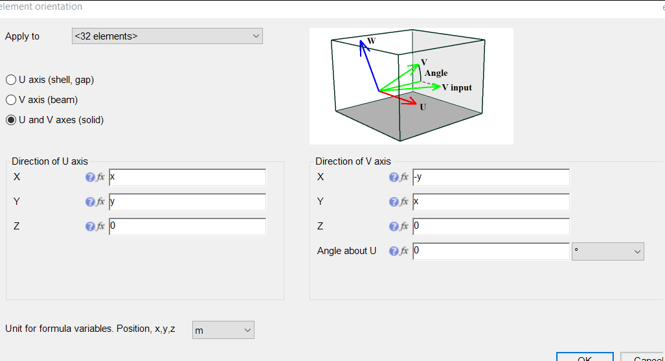665x361 pixels.
Task: Expand formula variables unit dropdown
Action: pyautogui.click(x=223, y=331)
